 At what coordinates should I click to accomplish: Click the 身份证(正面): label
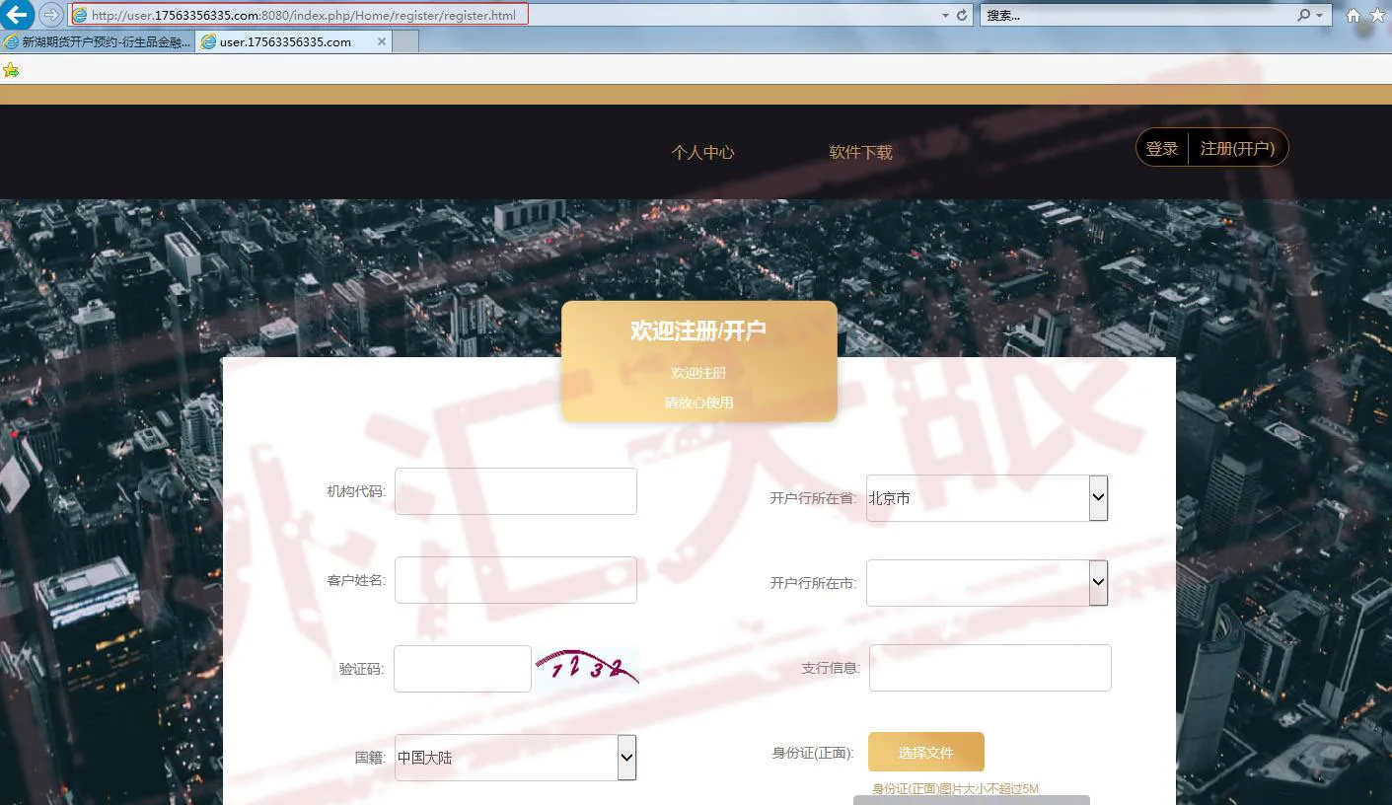813,753
